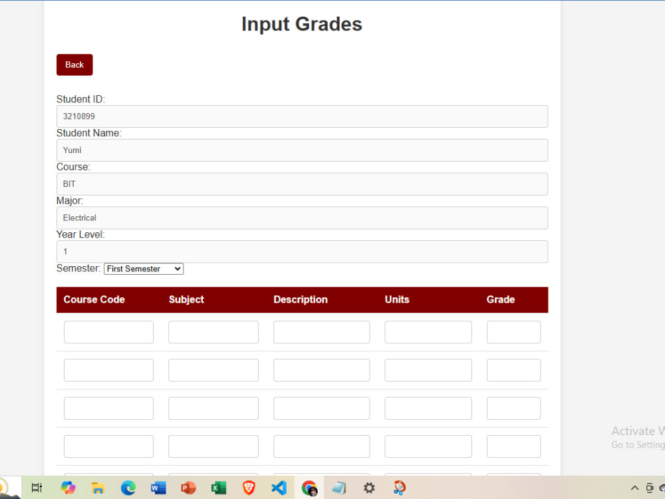Click the Year Level field containing 1
Viewport: 665px width, 499px height.
(x=302, y=251)
